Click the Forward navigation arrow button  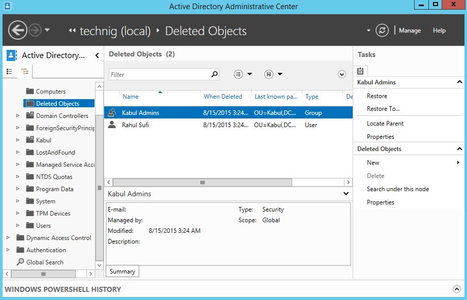35,30
